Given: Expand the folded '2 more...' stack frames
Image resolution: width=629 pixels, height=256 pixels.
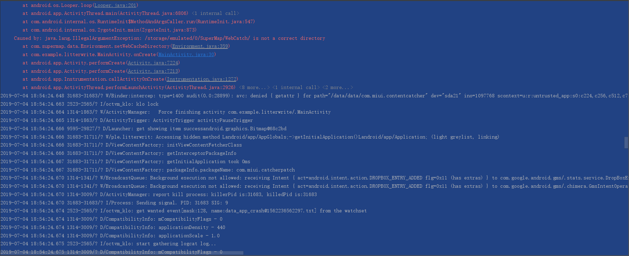Looking at the screenshot, I should point(337,87).
